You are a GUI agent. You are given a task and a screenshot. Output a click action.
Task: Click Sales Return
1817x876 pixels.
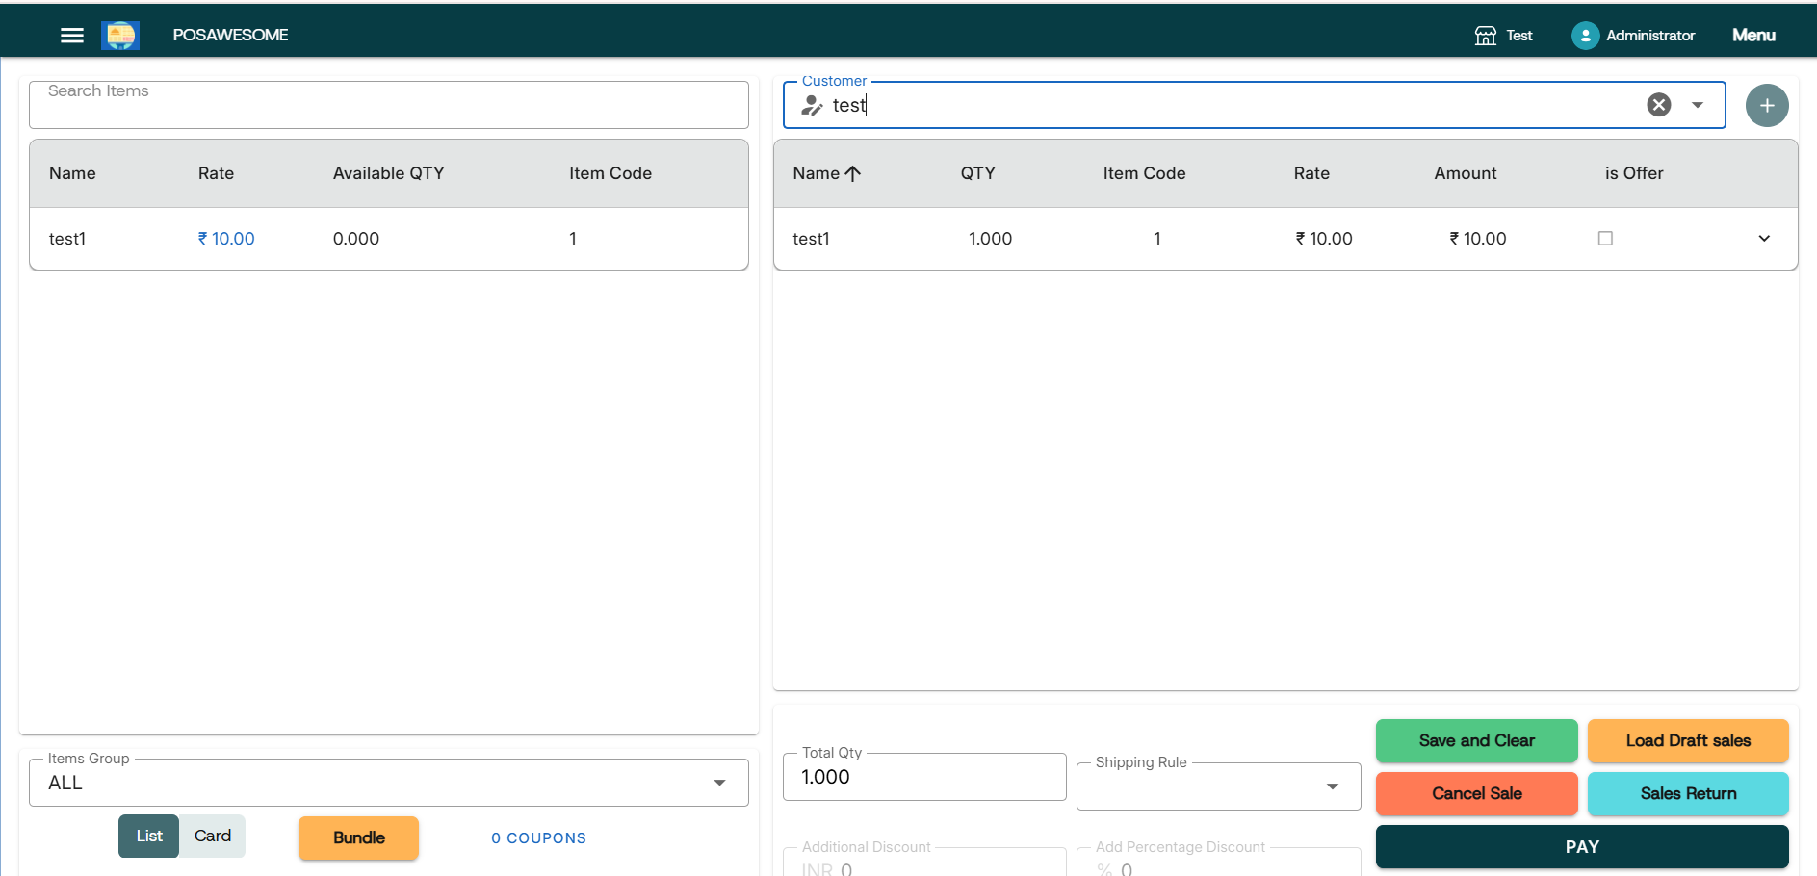pyautogui.click(x=1688, y=793)
